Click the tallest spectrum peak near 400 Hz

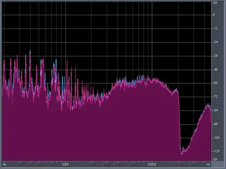click(x=30, y=51)
